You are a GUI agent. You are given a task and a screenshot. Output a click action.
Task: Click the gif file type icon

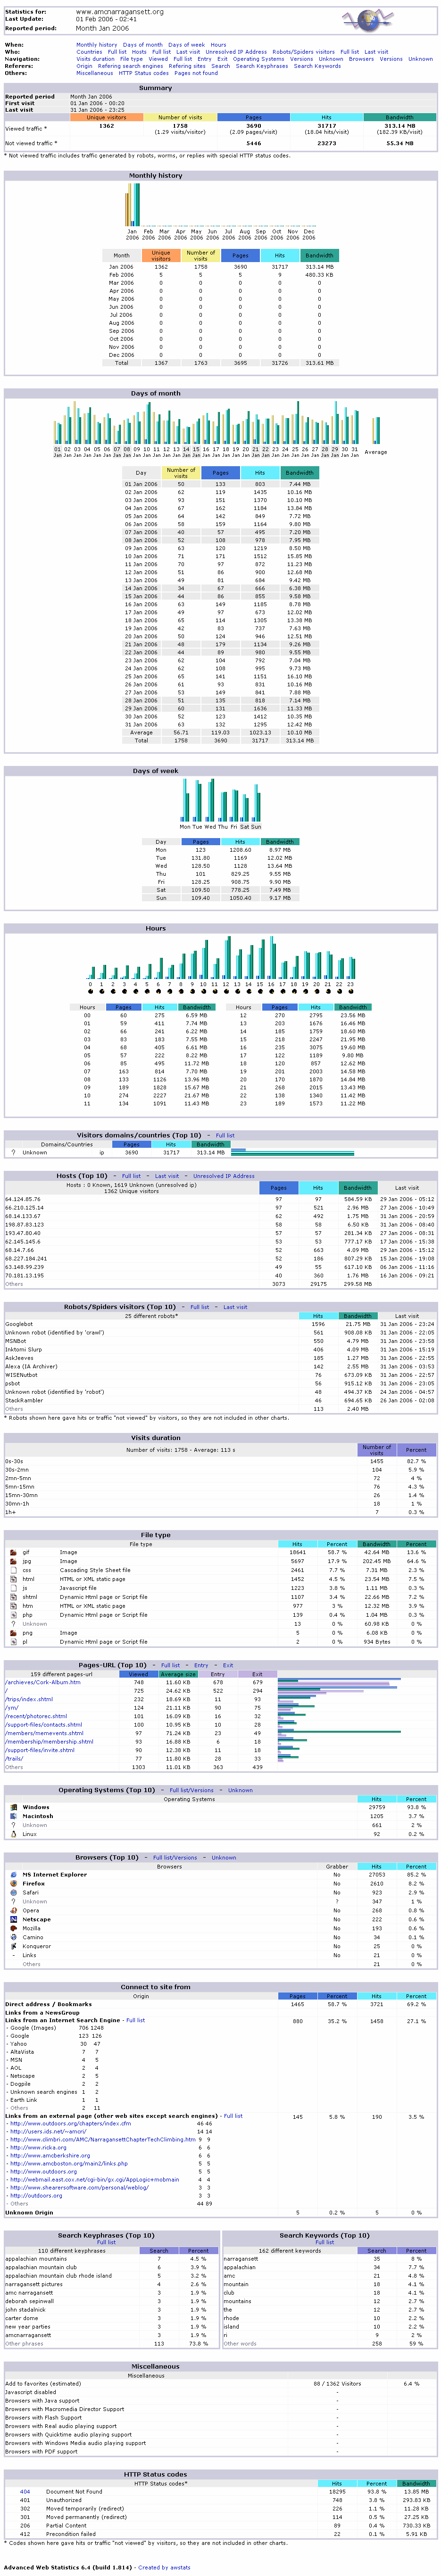(13, 1552)
